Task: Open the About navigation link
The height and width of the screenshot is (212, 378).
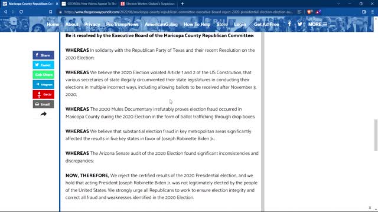Action: click(x=71, y=24)
